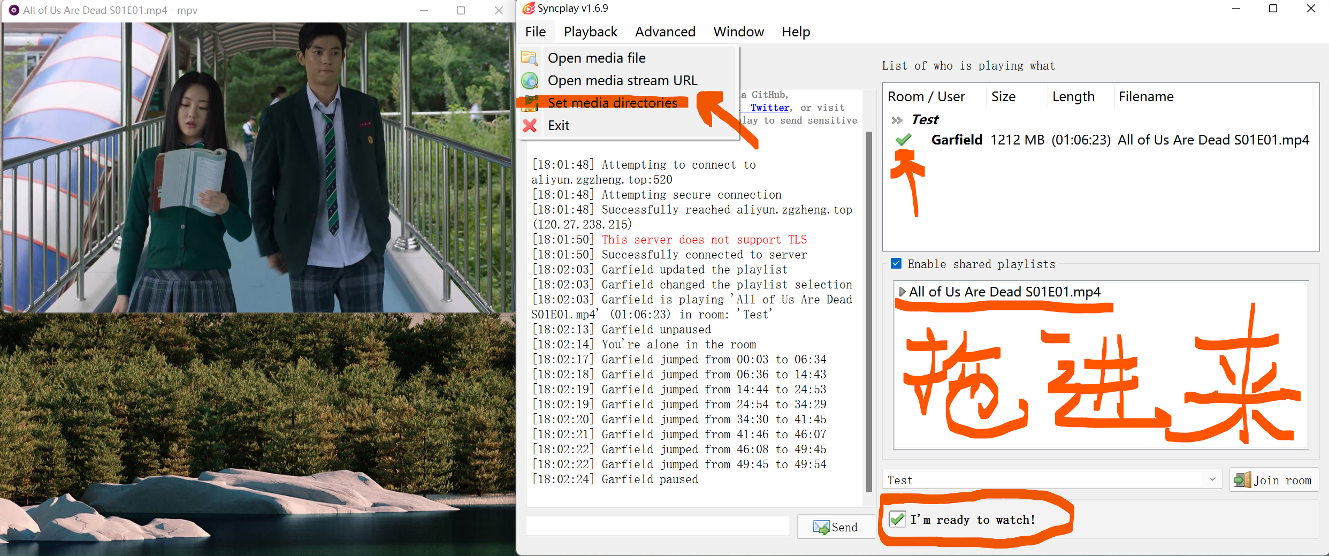Click the Syncplay app logo in title bar
The height and width of the screenshot is (556, 1329).
529,8
